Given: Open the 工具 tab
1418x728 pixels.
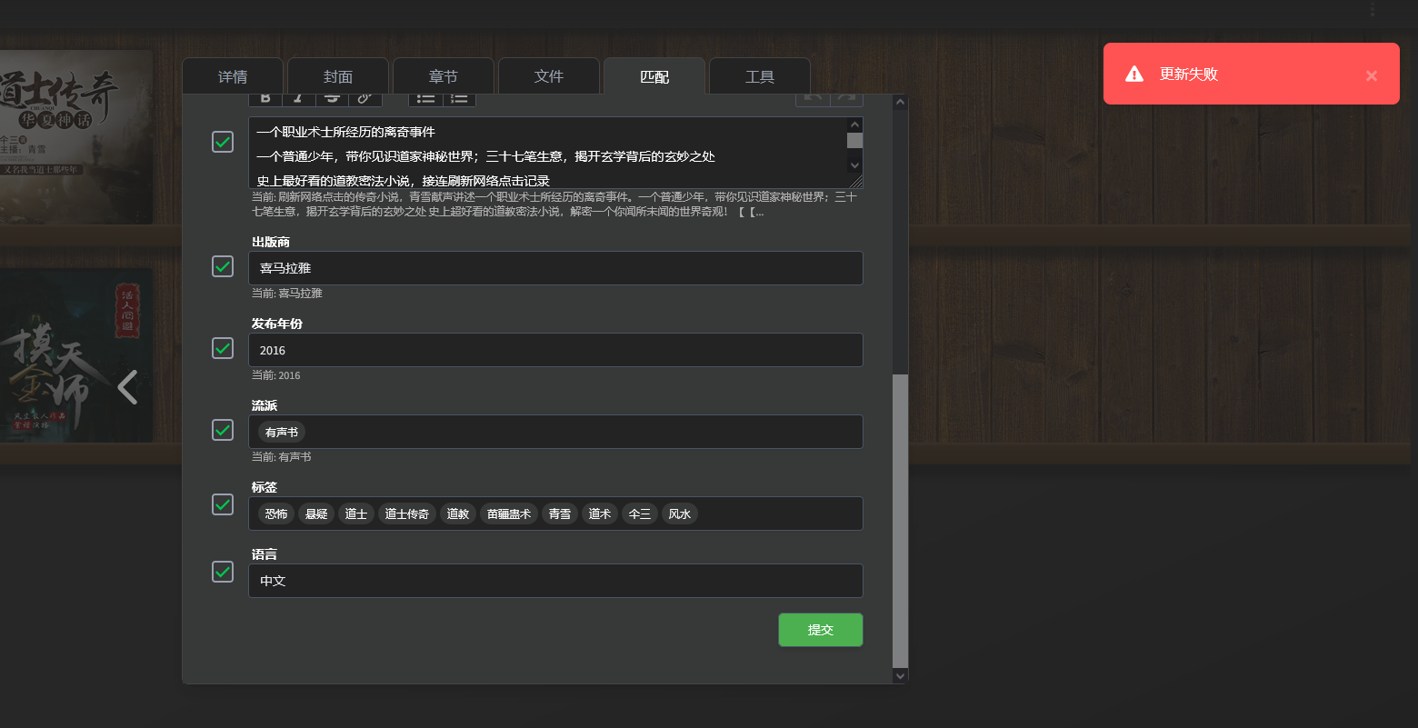Looking at the screenshot, I should click(x=760, y=76).
